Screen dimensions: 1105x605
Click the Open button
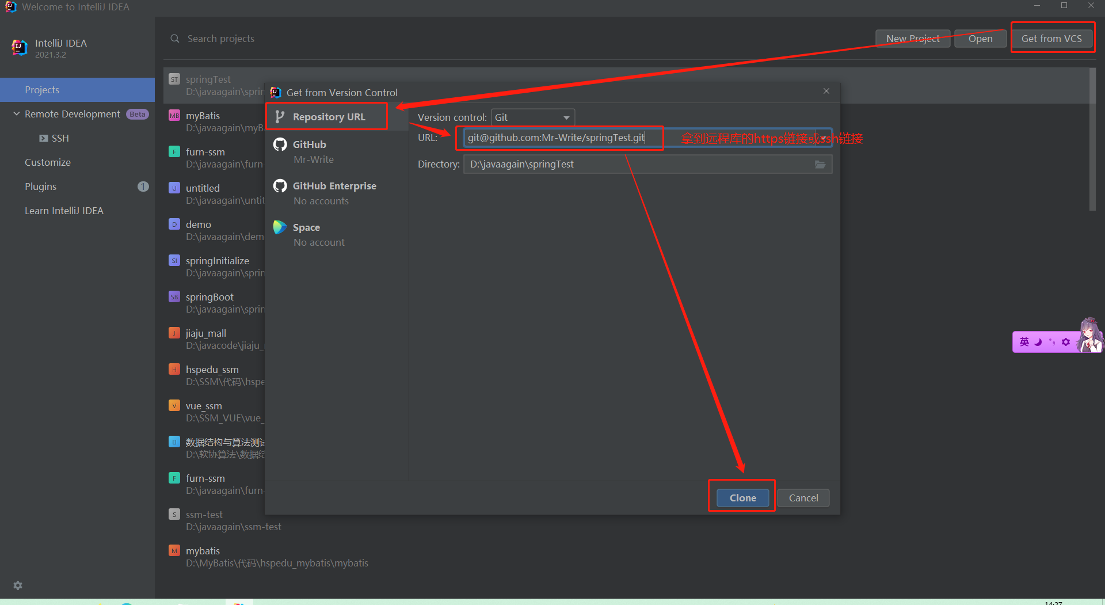coord(980,39)
